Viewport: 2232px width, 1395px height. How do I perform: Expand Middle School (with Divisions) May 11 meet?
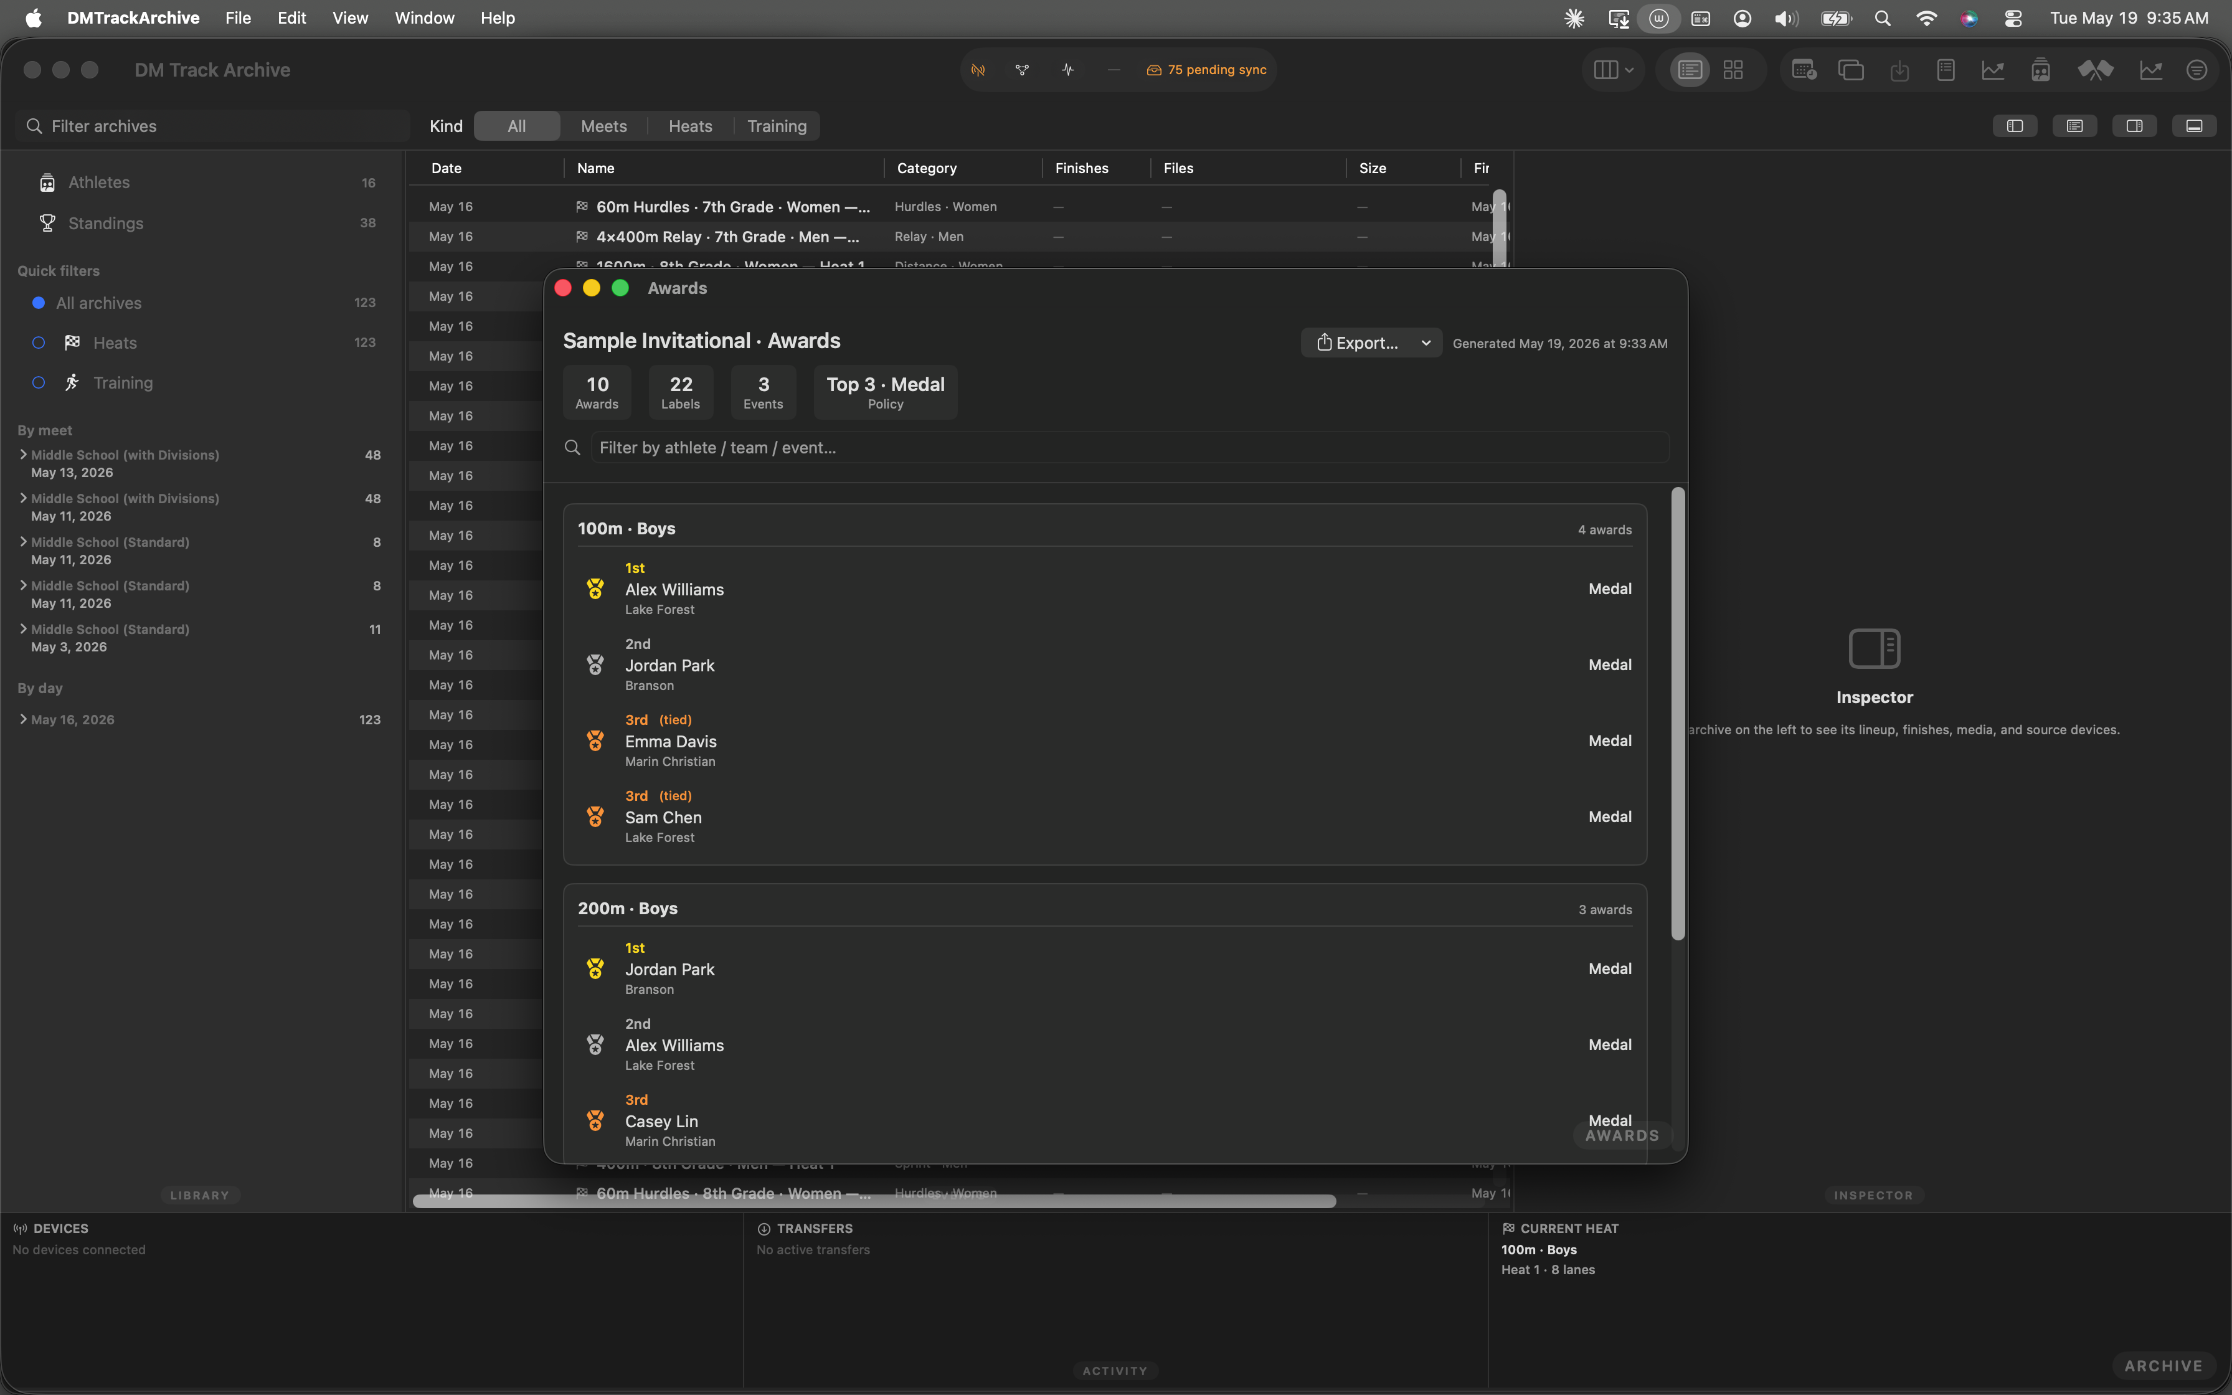pyautogui.click(x=23, y=498)
